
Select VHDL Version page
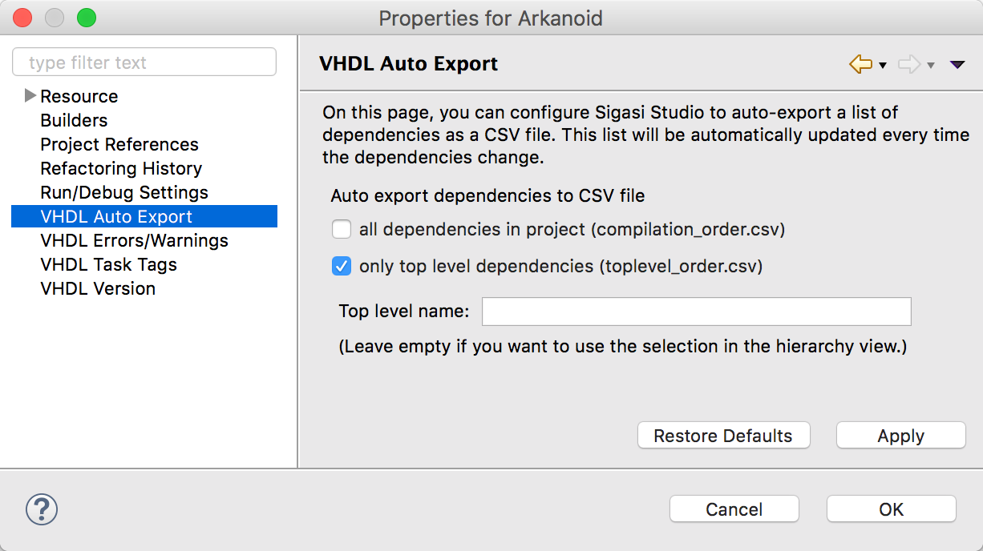click(98, 288)
